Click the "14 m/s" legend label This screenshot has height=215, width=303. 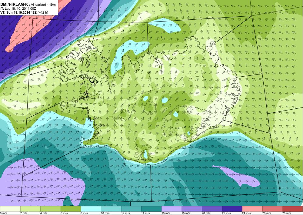pos(145,213)
